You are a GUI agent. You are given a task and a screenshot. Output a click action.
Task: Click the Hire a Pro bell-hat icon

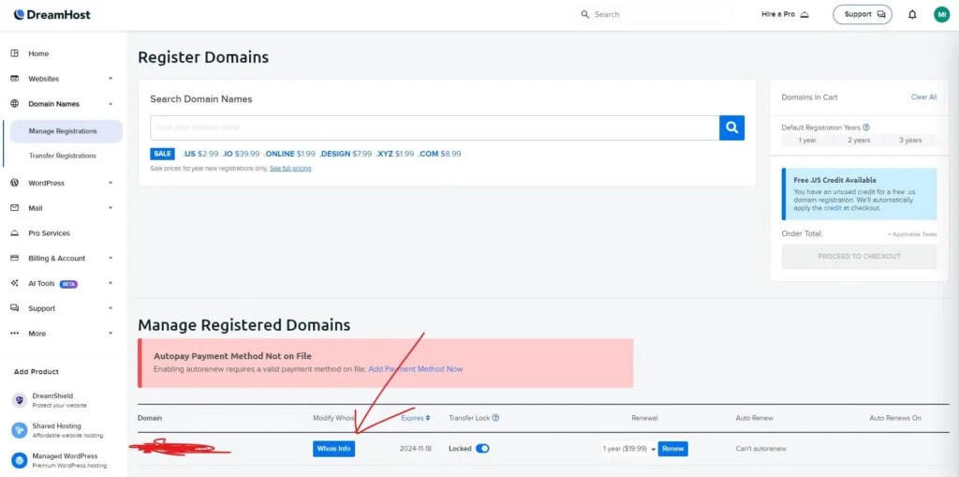[804, 15]
